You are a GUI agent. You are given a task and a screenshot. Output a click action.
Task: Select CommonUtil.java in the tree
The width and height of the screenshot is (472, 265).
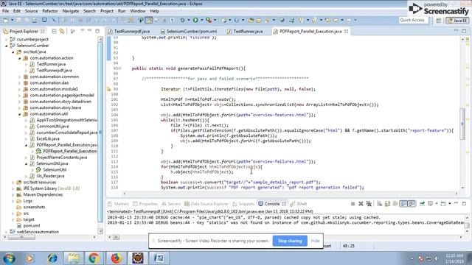tap(52, 126)
